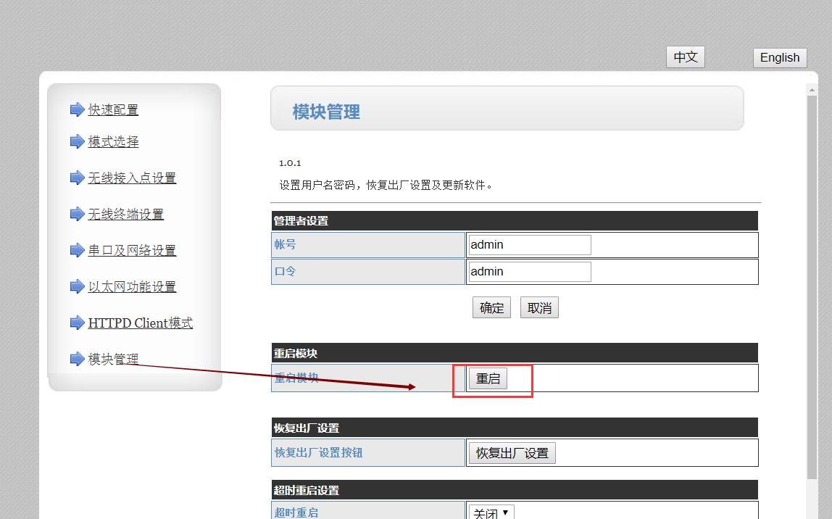Click arrow icon beside 无线接入点设置
The height and width of the screenshot is (519, 832).
[x=77, y=178]
